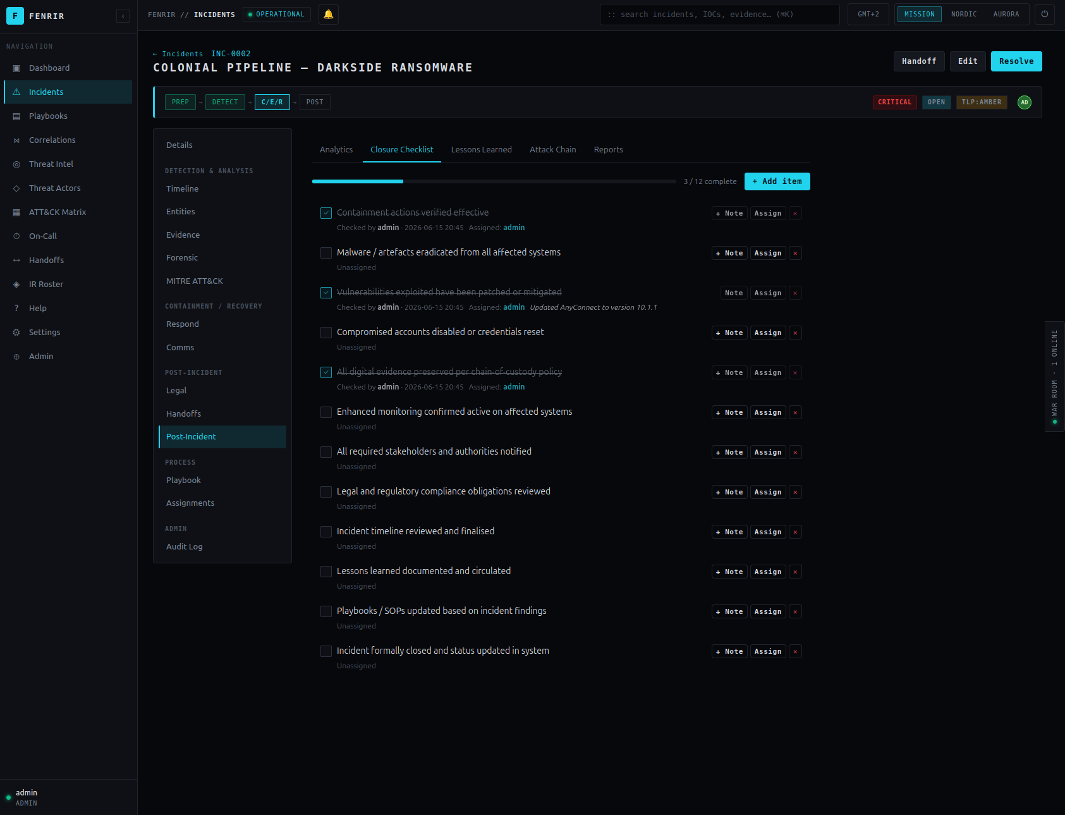The image size is (1065, 815).
Task: Open Dashboard from sidebar icon
Action: click(16, 68)
